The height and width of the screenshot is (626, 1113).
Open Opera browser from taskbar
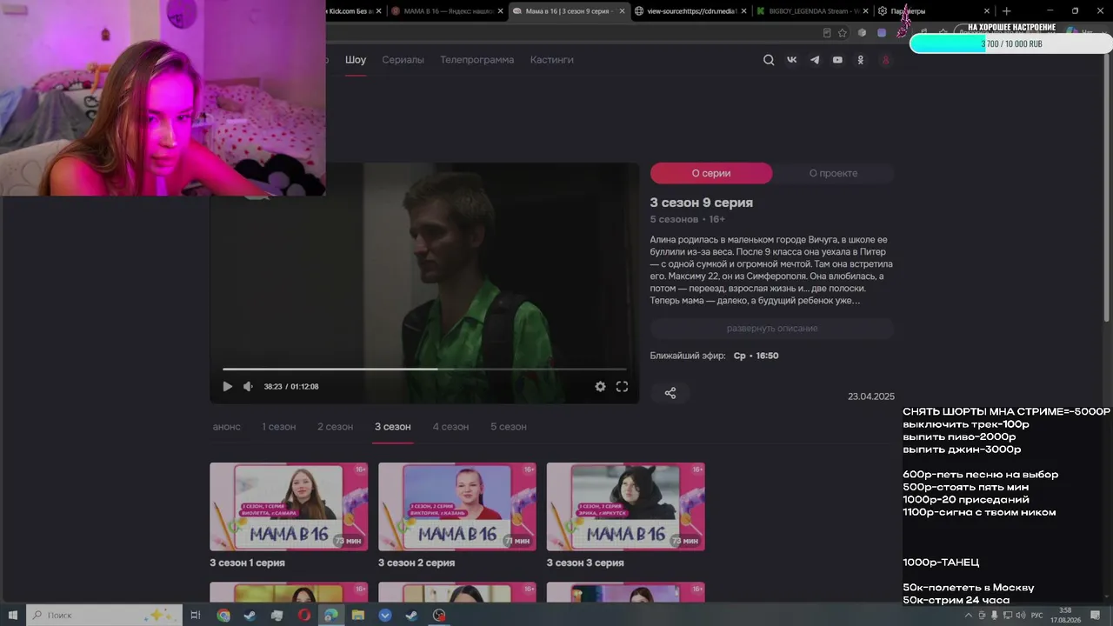[304, 615]
